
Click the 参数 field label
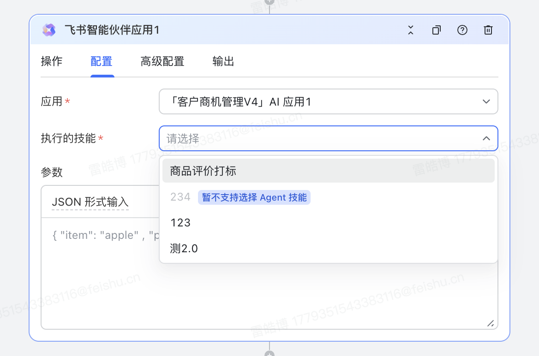tap(52, 172)
